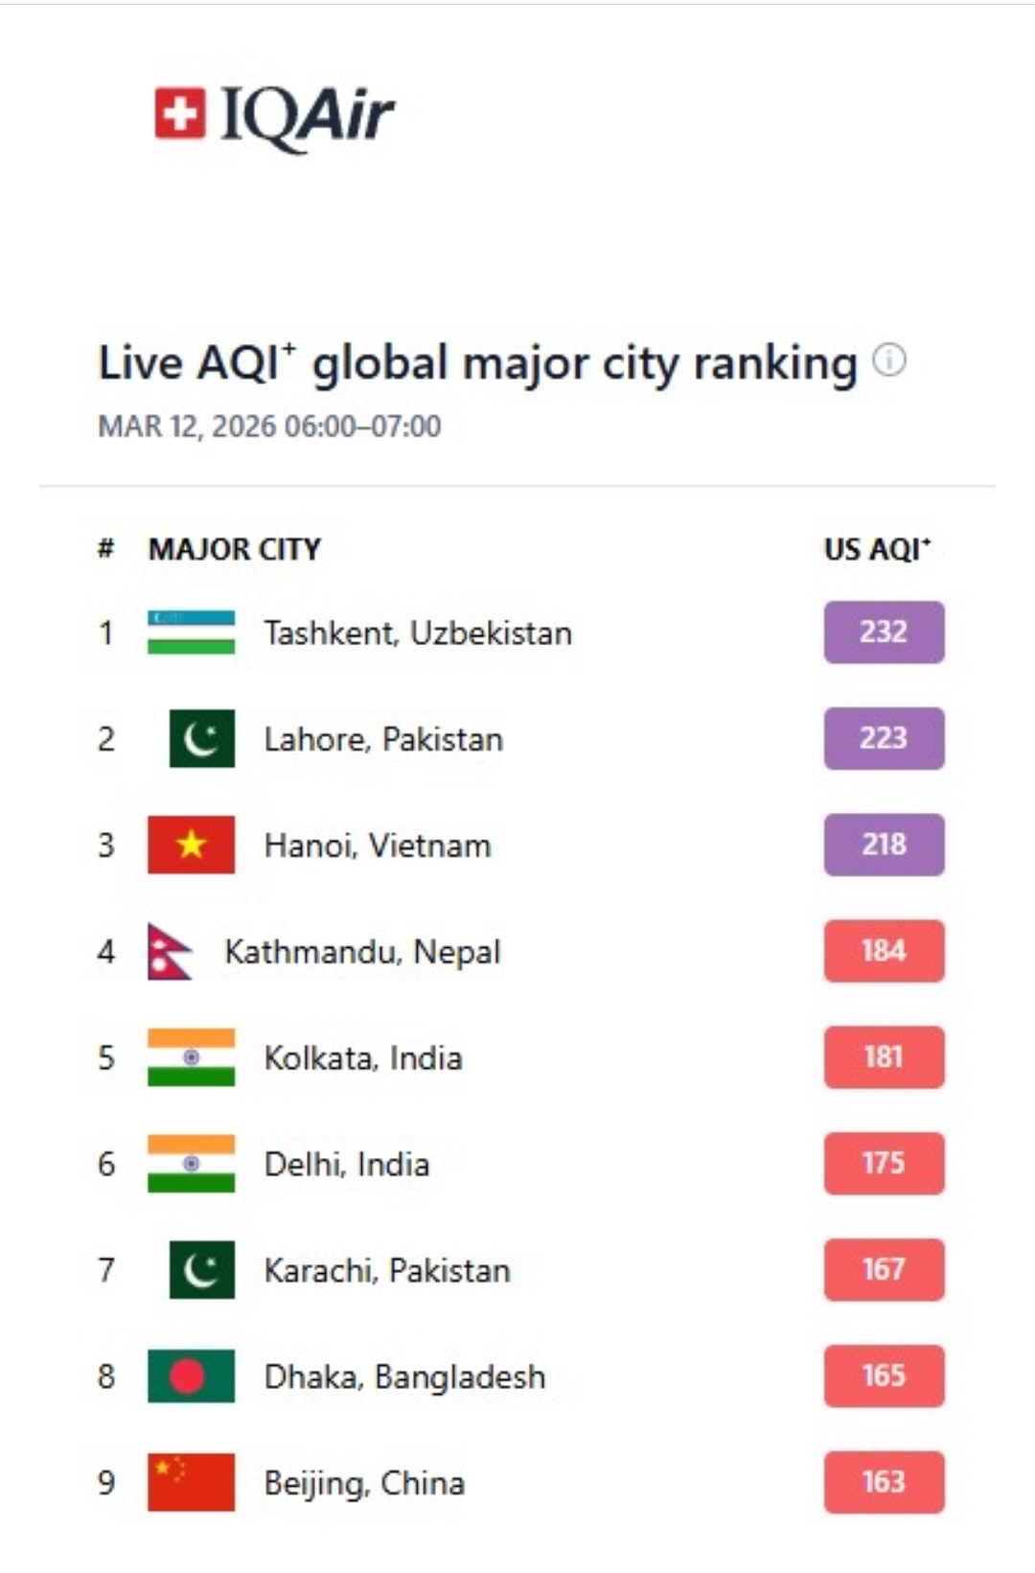This screenshot has height=1573, width=1035.
Task: Select Karachi, Pakistan entry
Action: [387, 1271]
